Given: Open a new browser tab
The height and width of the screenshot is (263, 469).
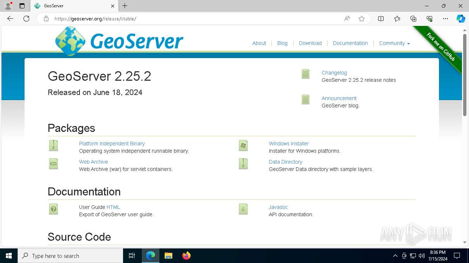Looking at the screenshot, I should point(125,6).
